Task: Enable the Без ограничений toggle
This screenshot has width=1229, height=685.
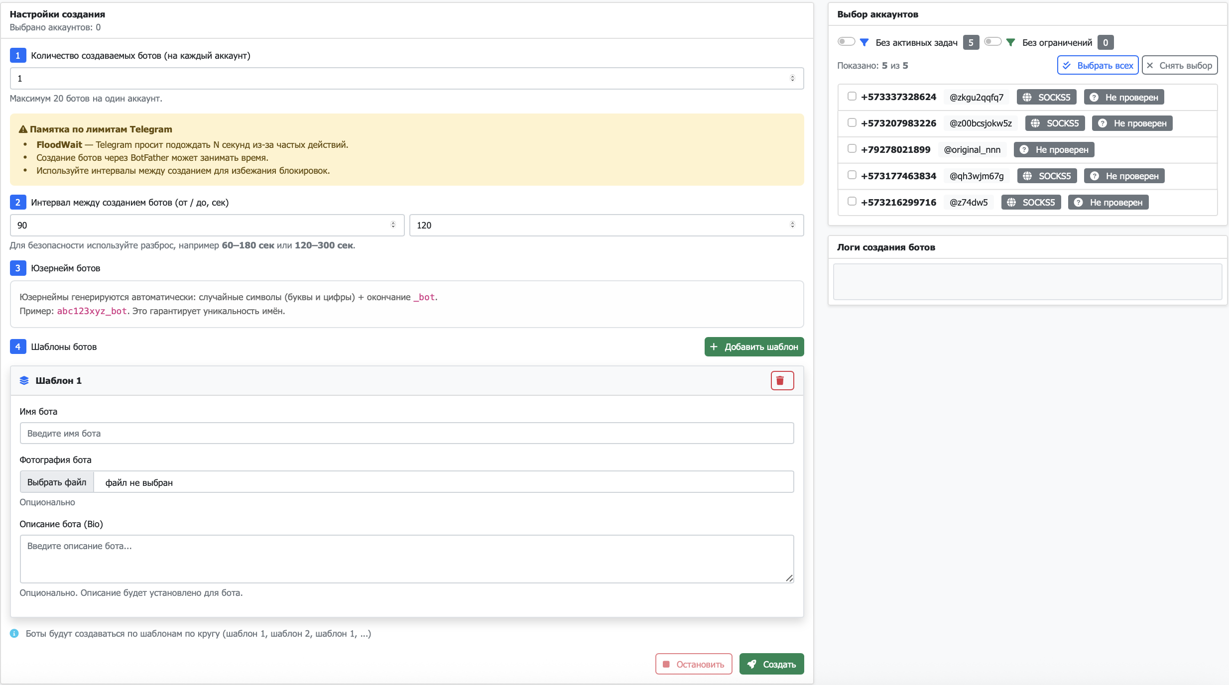Action: (992, 42)
